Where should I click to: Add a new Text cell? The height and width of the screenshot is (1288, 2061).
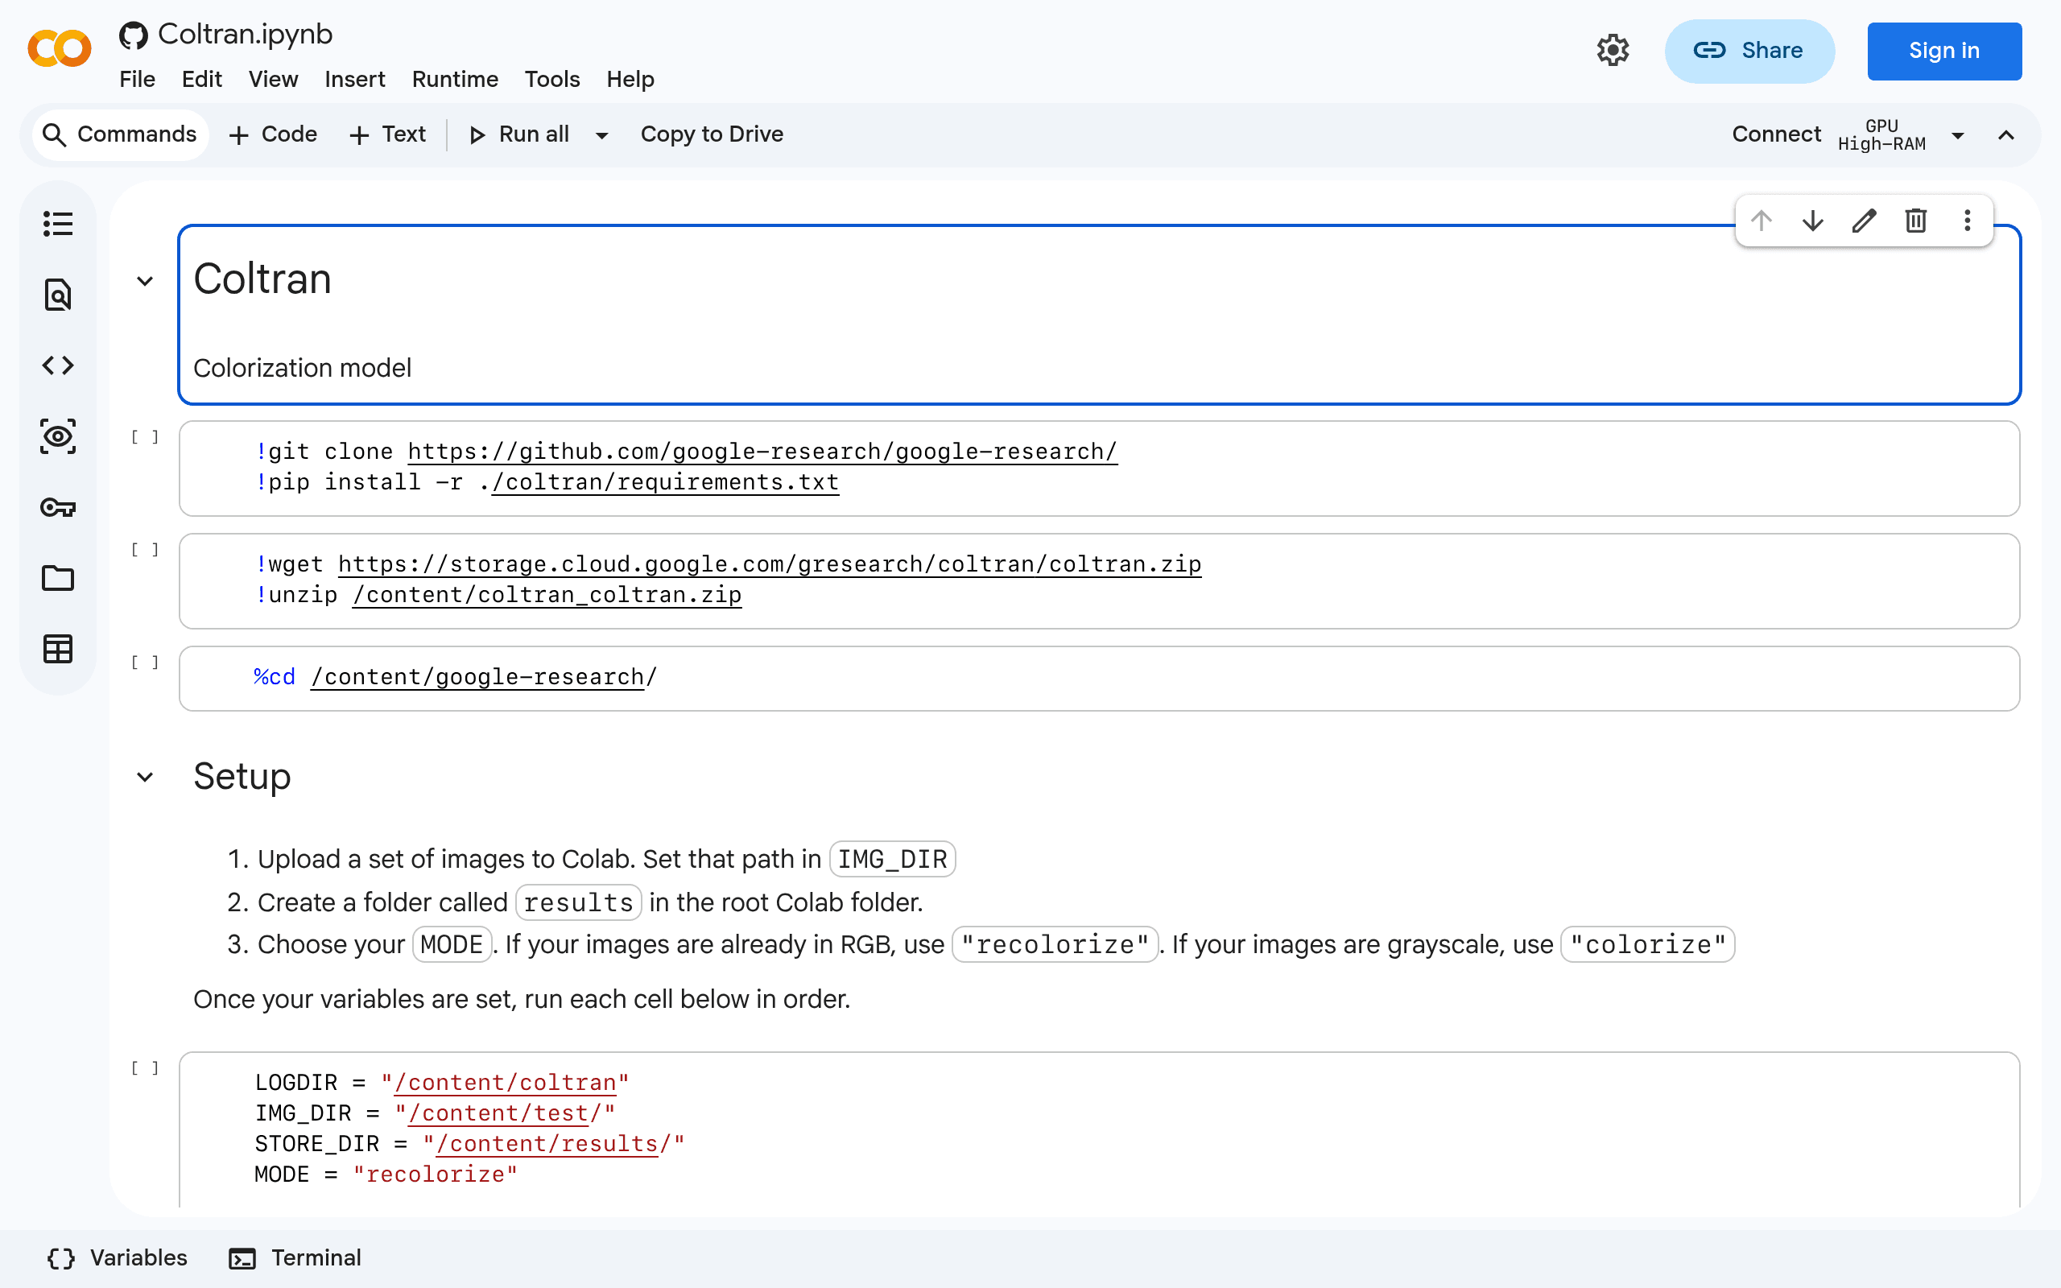pyautogui.click(x=388, y=134)
